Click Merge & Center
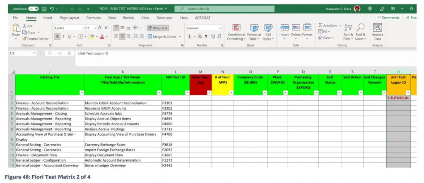 [162, 37]
